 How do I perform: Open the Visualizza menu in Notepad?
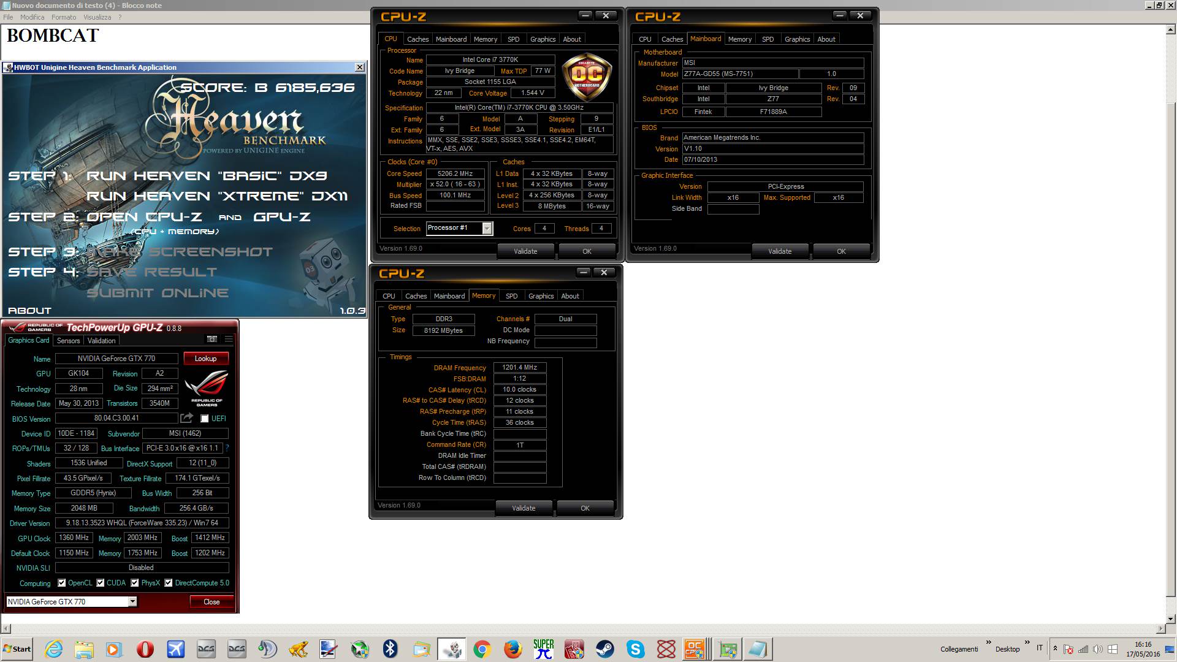tap(97, 17)
